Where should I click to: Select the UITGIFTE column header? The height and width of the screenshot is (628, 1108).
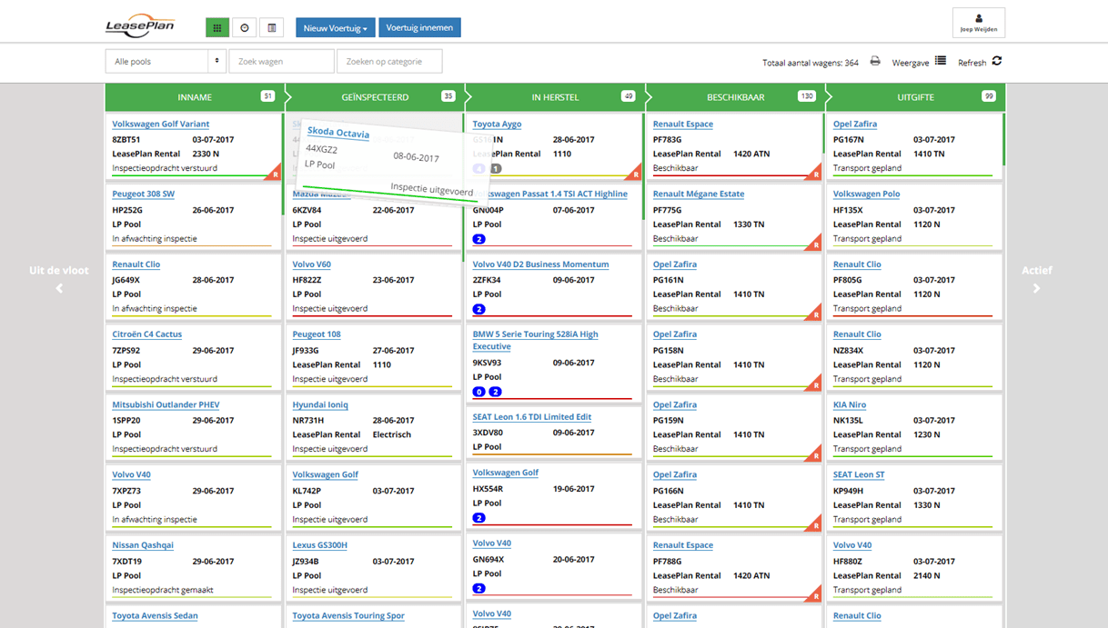click(915, 97)
